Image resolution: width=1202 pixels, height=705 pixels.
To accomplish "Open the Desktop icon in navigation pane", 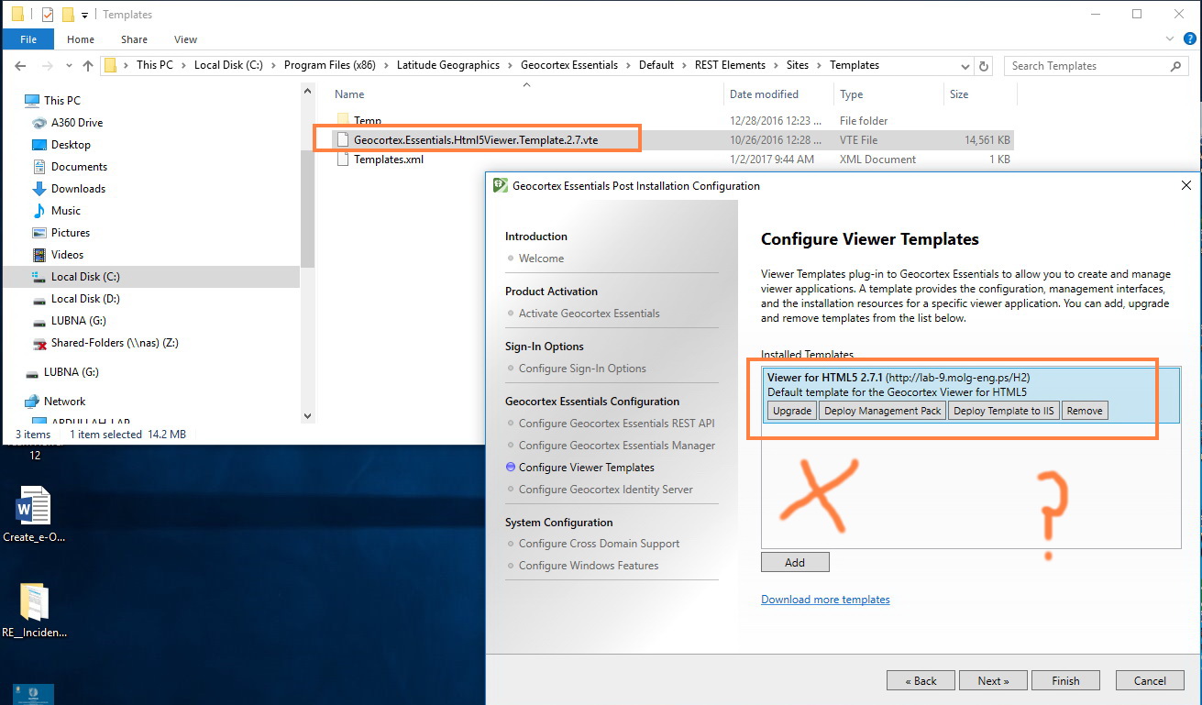I will point(39,145).
